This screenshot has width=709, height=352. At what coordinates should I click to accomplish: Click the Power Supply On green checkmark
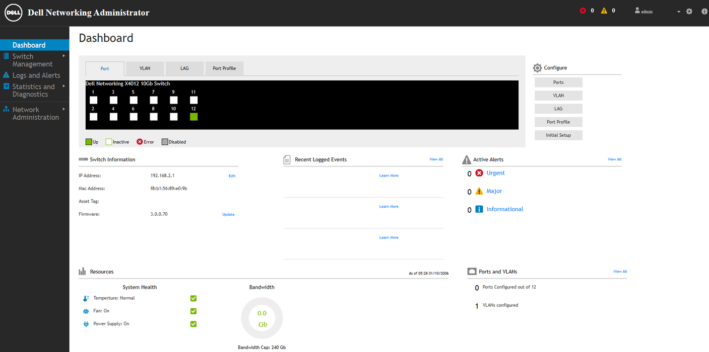point(194,324)
